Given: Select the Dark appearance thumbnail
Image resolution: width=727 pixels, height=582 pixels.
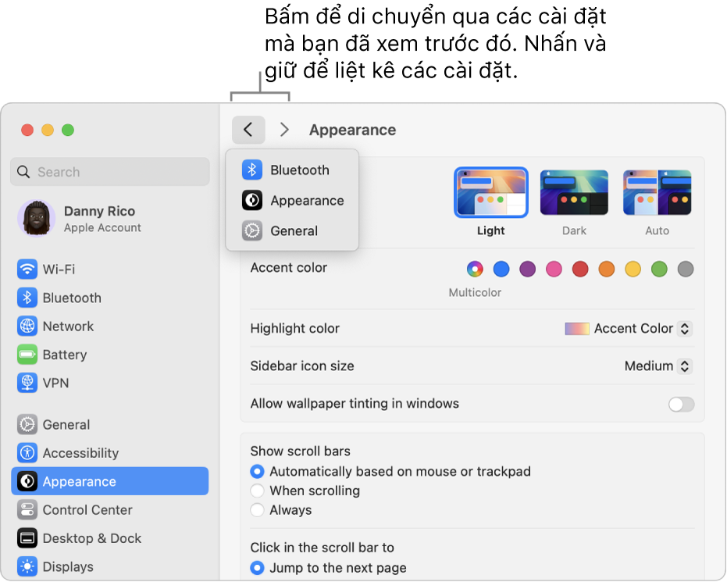Looking at the screenshot, I should [574, 192].
